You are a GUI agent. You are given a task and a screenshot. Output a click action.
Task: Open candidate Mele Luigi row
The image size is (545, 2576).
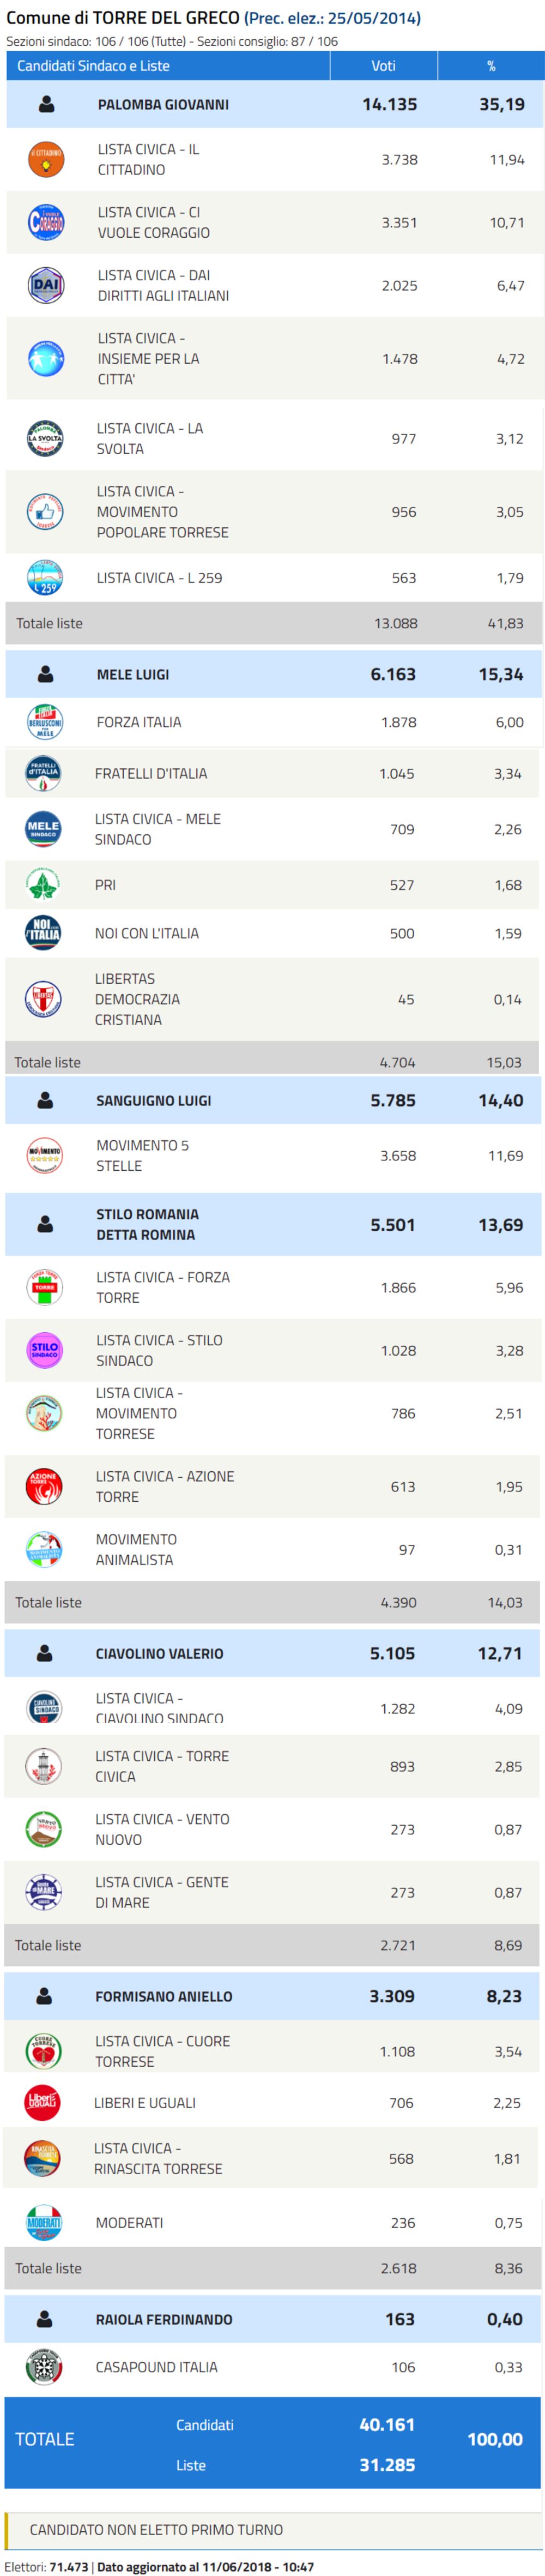click(133, 674)
